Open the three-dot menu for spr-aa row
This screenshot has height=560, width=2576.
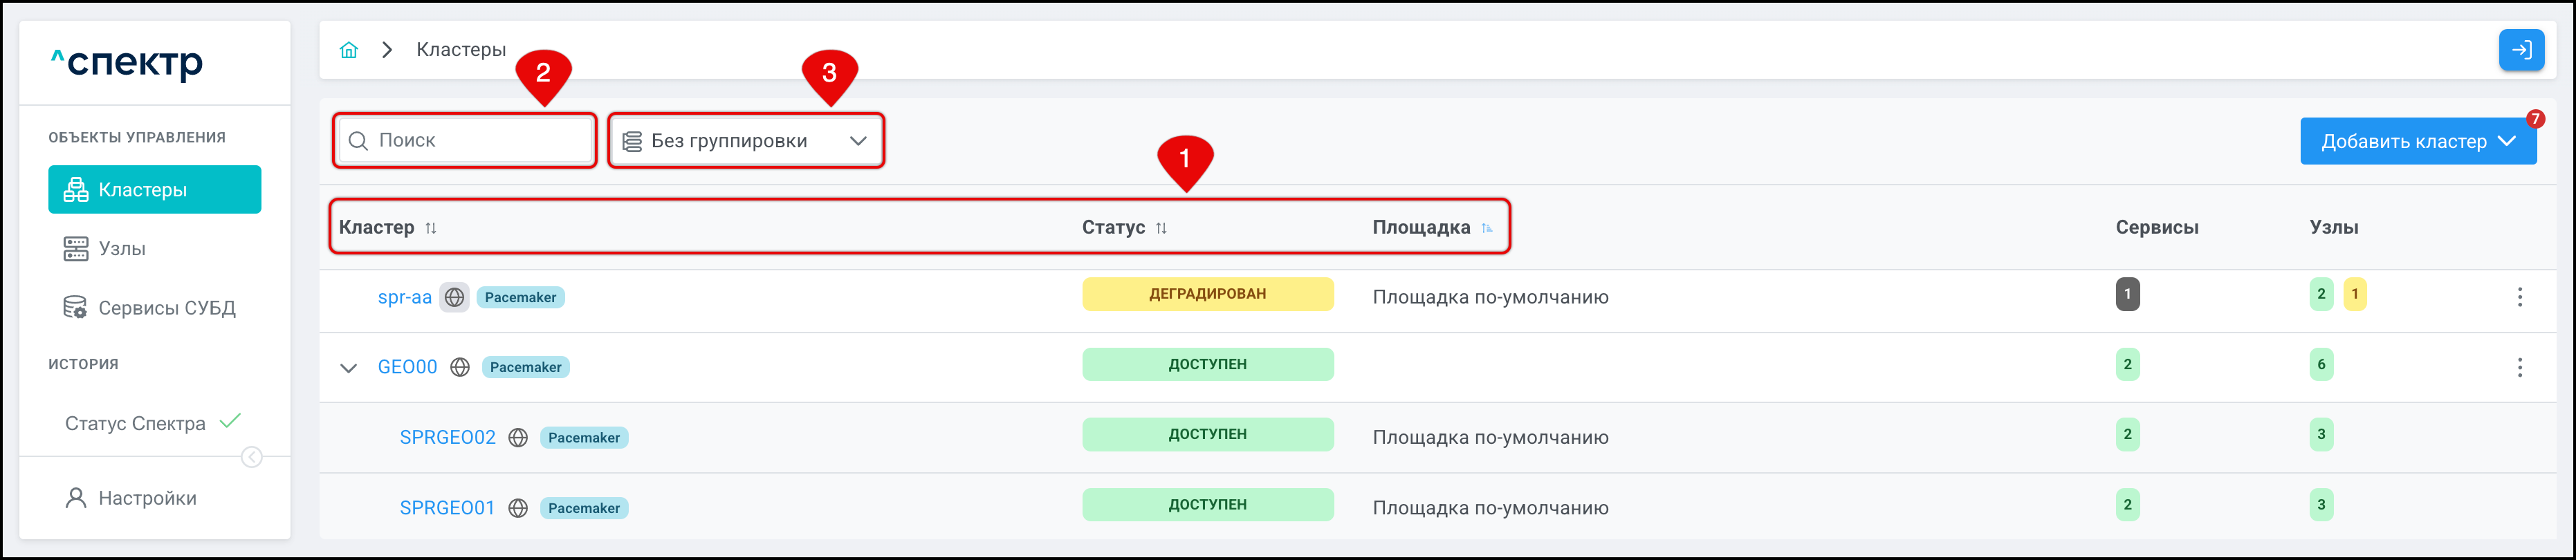2519,297
